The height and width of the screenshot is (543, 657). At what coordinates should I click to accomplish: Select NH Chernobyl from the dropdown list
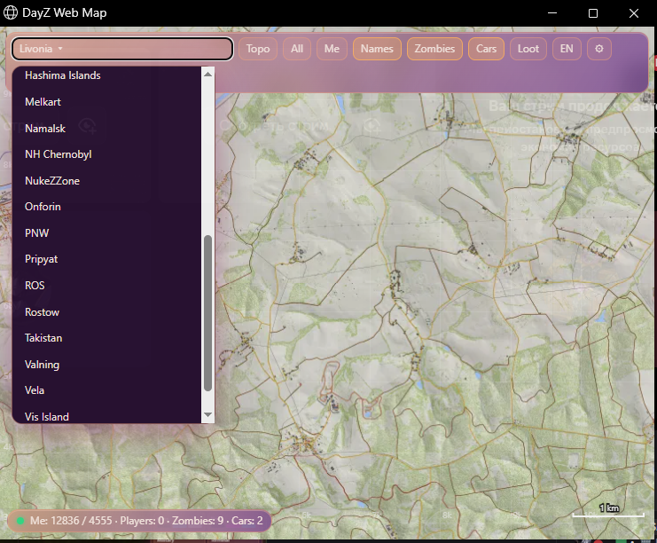(x=107, y=154)
